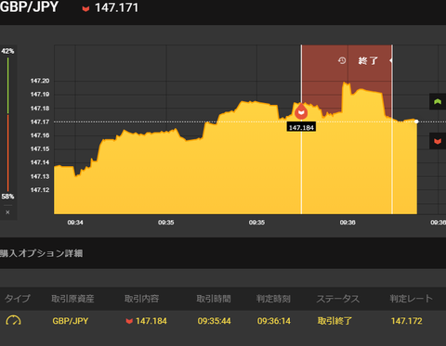Click the 取引内容 column header
Viewport: 446px width, 346px height.
[141, 299]
